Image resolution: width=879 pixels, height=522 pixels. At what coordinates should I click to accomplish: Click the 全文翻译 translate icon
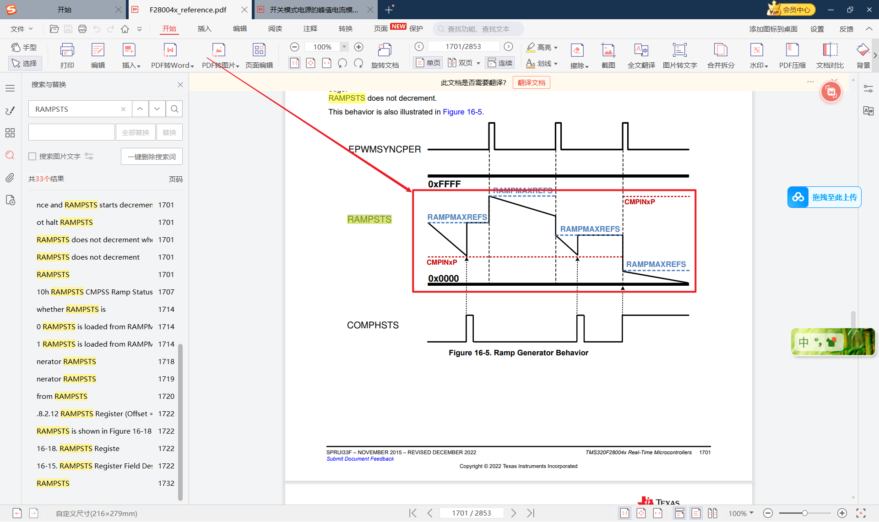pyautogui.click(x=641, y=50)
